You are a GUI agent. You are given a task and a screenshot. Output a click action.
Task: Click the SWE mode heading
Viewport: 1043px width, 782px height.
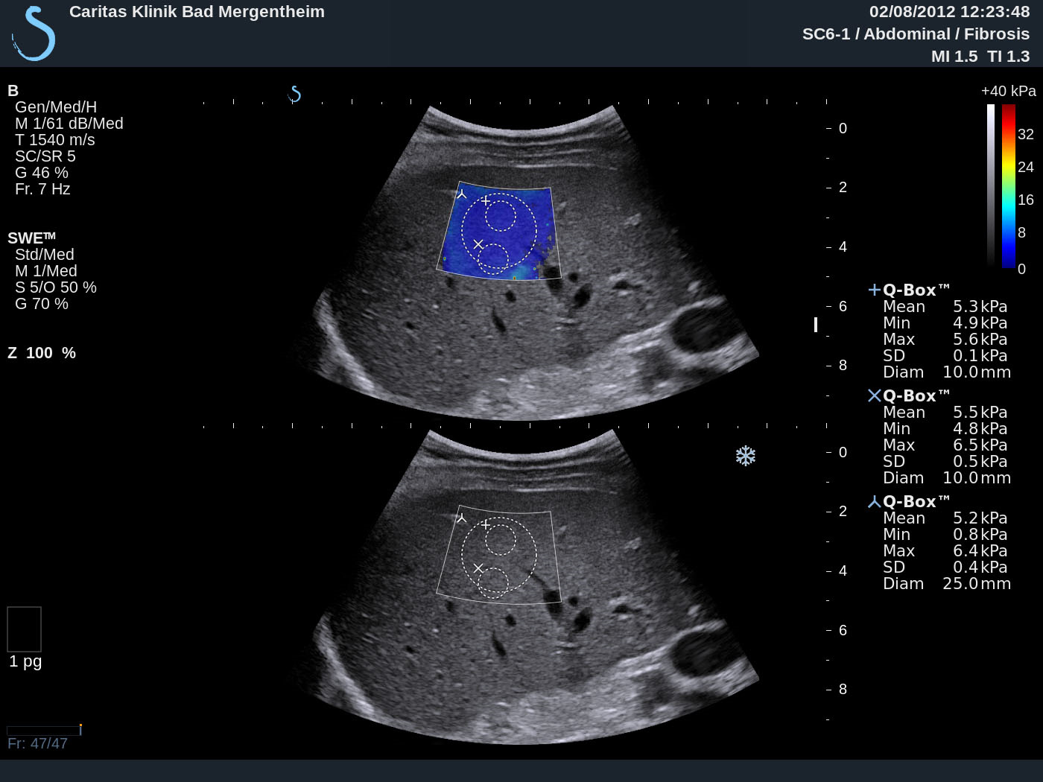pyautogui.click(x=31, y=238)
